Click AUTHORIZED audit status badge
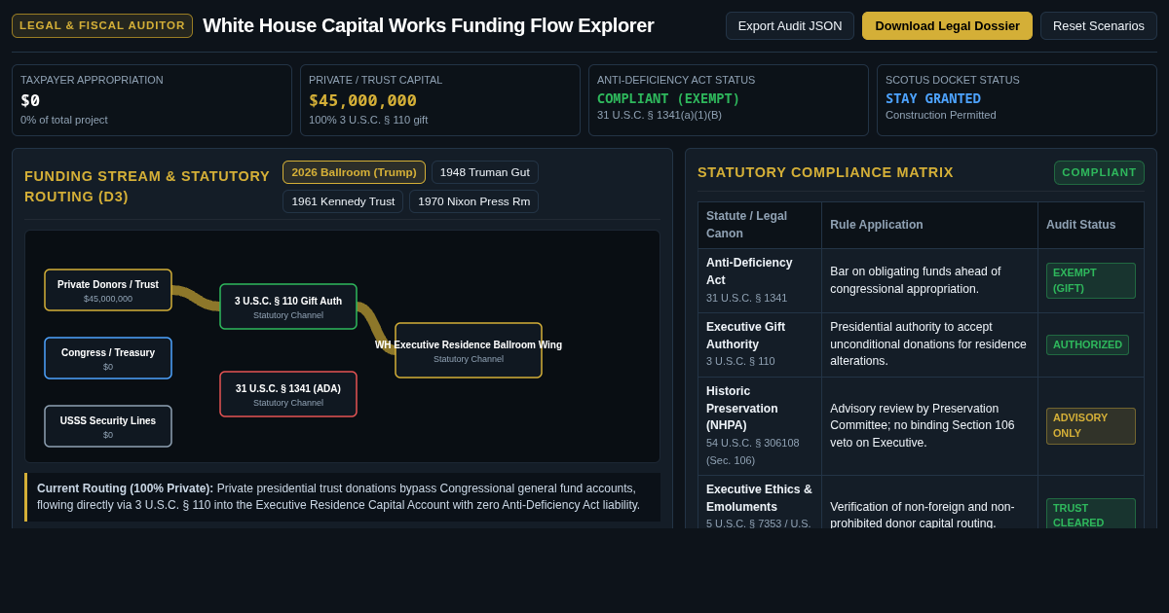The width and height of the screenshot is (1169, 613). tap(1087, 344)
